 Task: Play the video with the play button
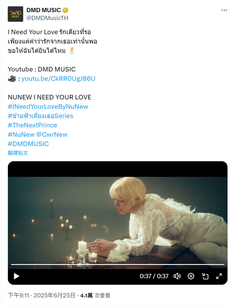point(16,276)
